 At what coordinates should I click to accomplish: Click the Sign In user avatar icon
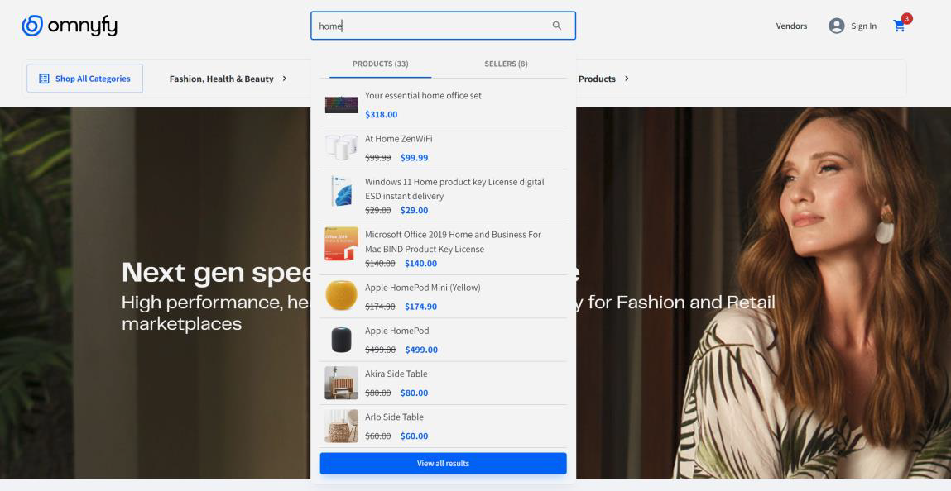[x=837, y=26]
